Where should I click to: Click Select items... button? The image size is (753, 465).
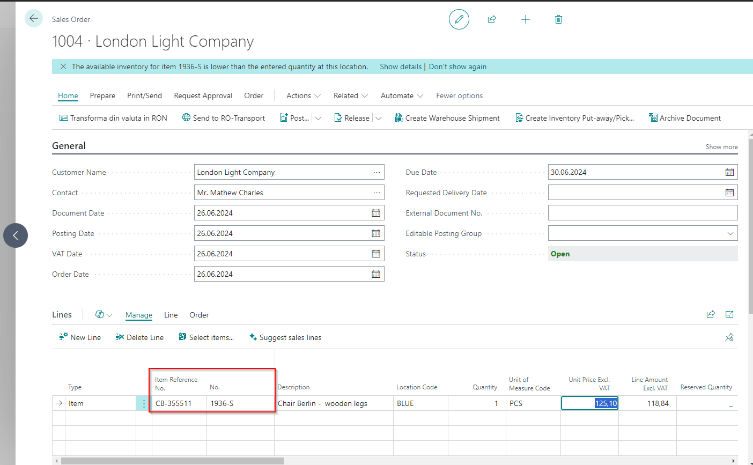pyautogui.click(x=206, y=337)
